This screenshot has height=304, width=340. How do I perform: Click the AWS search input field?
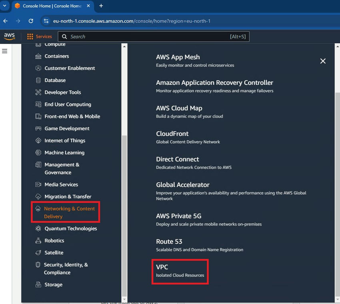point(154,36)
